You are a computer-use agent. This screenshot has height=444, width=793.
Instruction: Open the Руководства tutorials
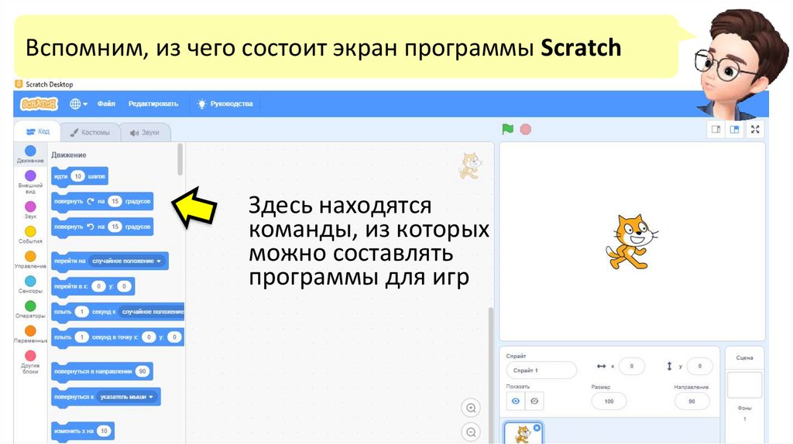[x=225, y=104]
